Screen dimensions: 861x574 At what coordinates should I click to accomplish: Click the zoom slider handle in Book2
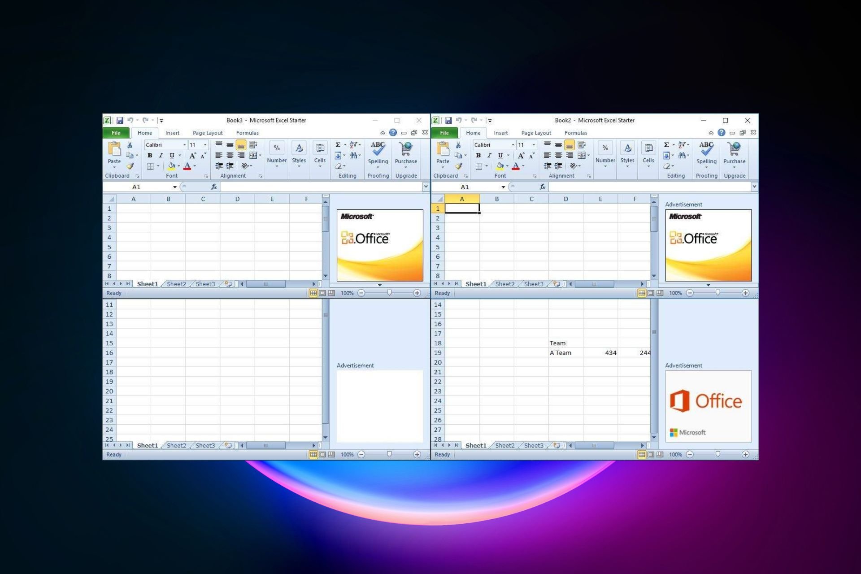tap(717, 293)
